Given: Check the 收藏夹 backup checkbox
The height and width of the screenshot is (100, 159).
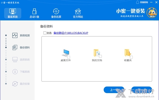Looking at the screenshot, I should (131, 57).
